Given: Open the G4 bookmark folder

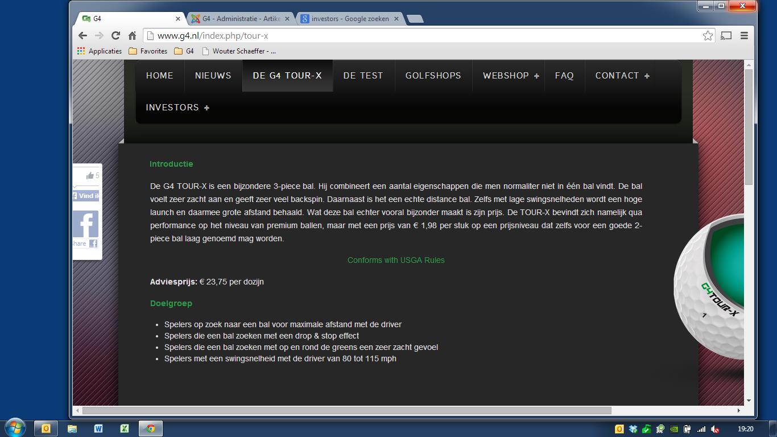Looking at the screenshot, I should (184, 51).
